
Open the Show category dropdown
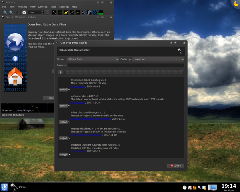click(x=92, y=59)
